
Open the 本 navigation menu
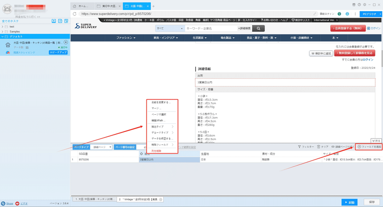pos(335,38)
